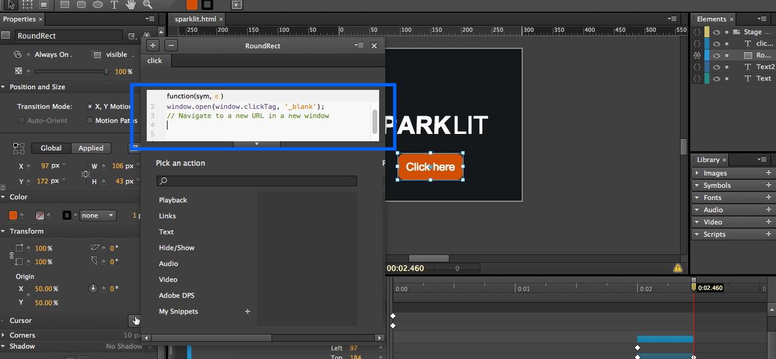The width and height of the screenshot is (776, 359).
Task: Select the Zoom tool
Action: pos(147,5)
